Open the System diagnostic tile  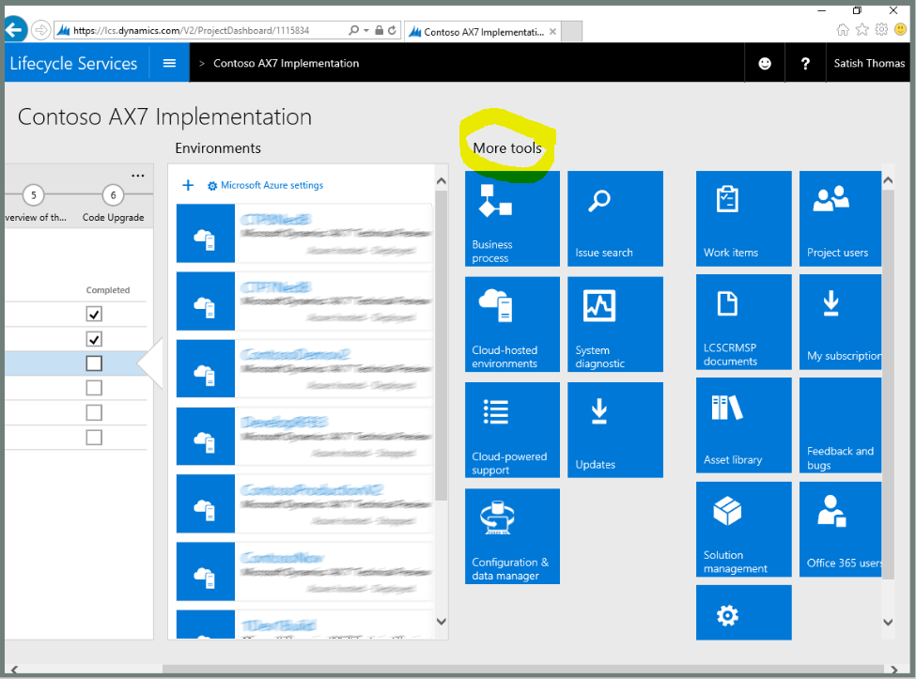click(615, 324)
